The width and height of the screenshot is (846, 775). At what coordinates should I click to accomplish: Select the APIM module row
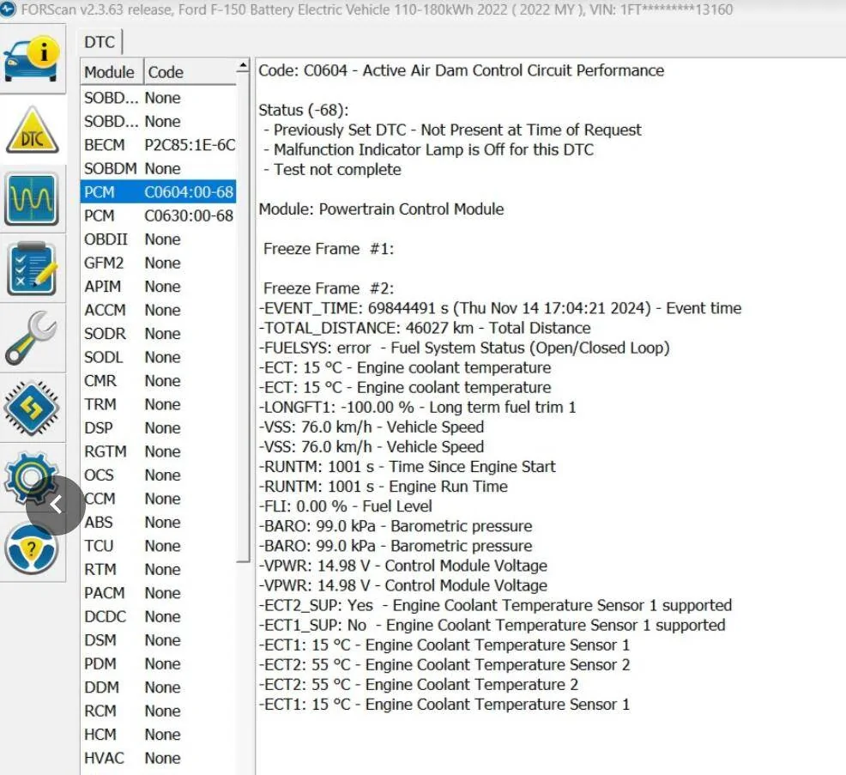tap(158, 287)
